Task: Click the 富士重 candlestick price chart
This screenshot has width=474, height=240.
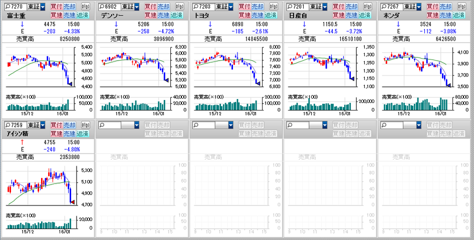Action: pyautogui.click(x=40, y=66)
